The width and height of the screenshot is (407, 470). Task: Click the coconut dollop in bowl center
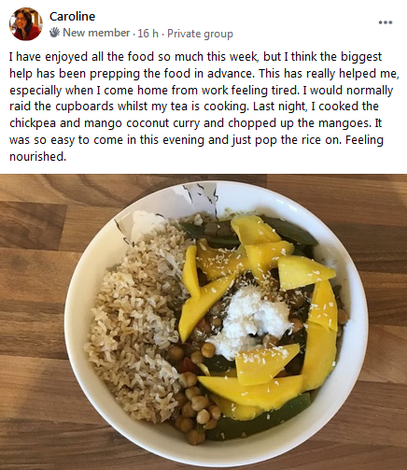250,320
